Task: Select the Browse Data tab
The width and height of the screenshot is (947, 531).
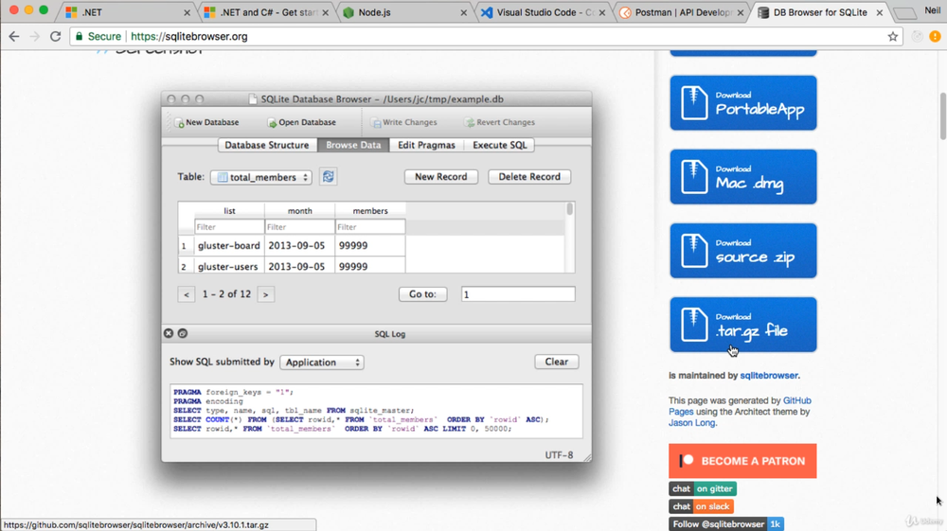Action: pyautogui.click(x=353, y=145)
